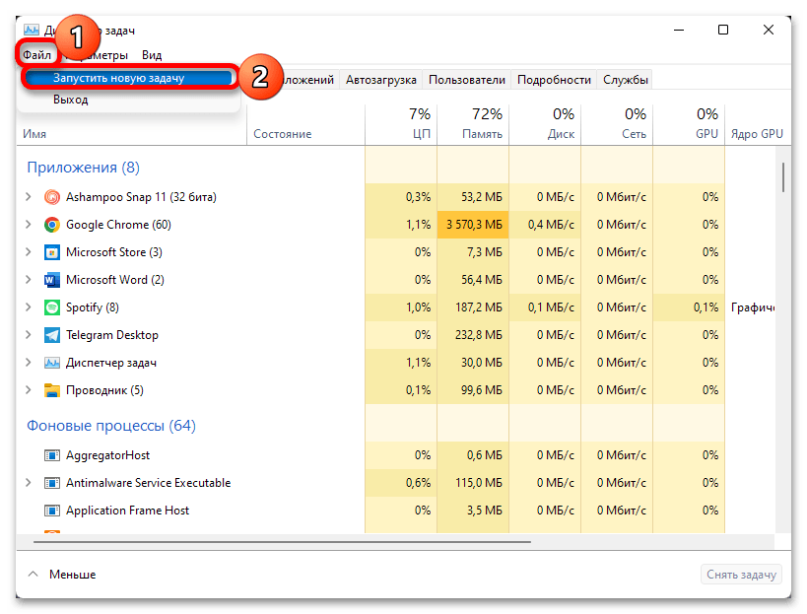Click the Application Frame Host icon
The width and height of the screenshot is (807, 614).
pyautogui.click(x=51, y=511)
